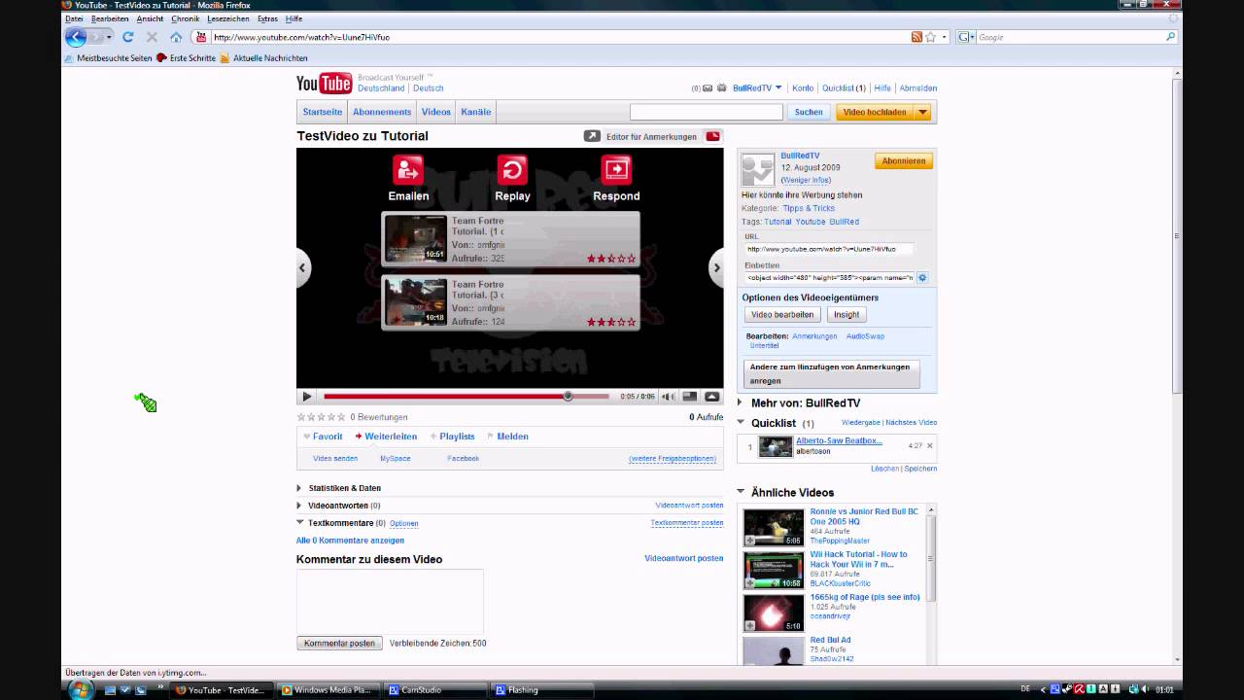Screen dimensions: 1244x700
Task: Click the Abonnieren button
Action: point(904,161)
